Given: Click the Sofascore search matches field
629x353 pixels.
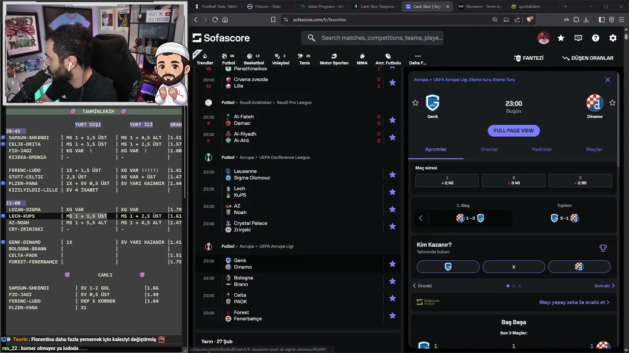Looking at the screenshot, I should (x=372, y=38).
